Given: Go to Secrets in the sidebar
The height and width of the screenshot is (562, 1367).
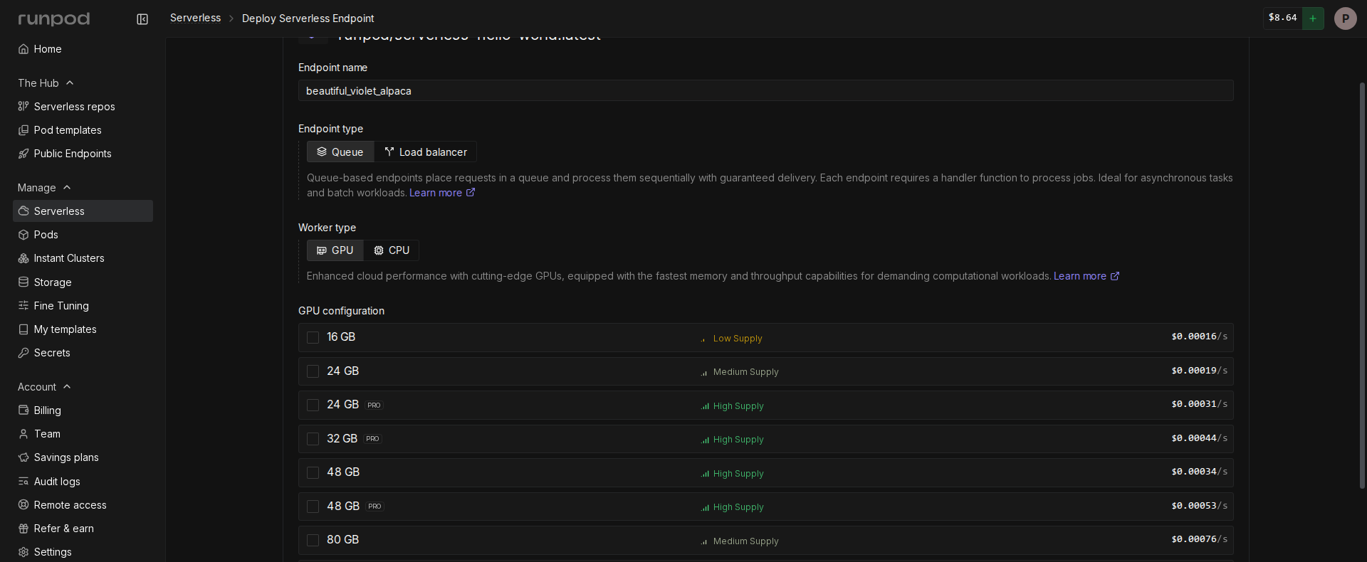Looking at the screenshot, I should point(52,353).
